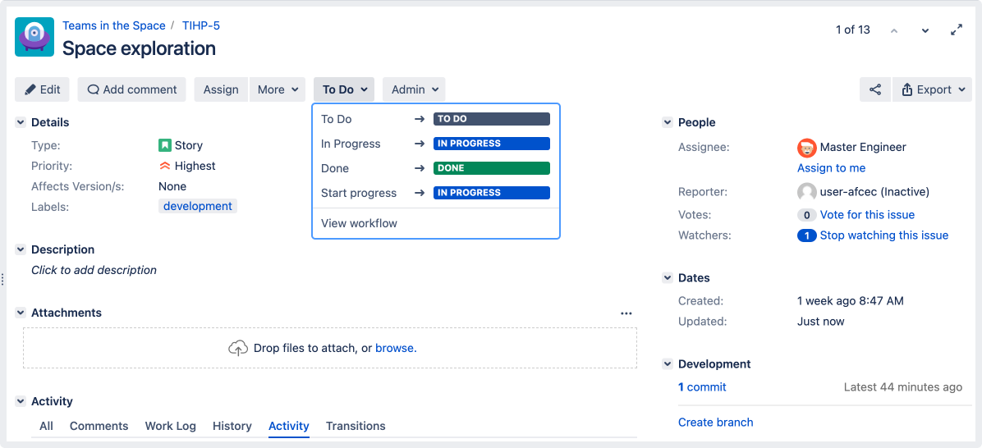Screen dimensions: 982x448
Task: Click the Edit pencil button
Action: 42,89
